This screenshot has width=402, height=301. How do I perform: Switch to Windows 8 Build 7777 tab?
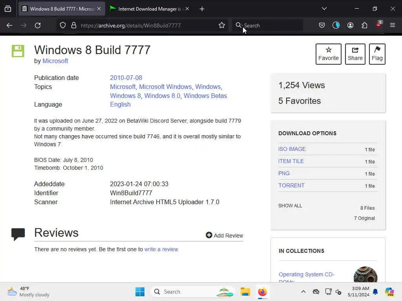pyautogui.click(x=62, y=9)
